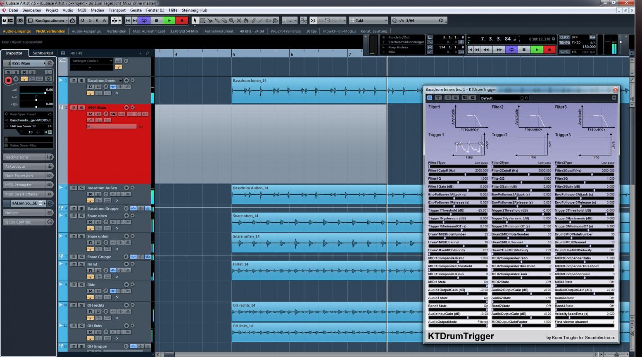The width and height of the screenshot is (642, 357).
Task: Select the Range Selection tool
Action: [202, 20]
